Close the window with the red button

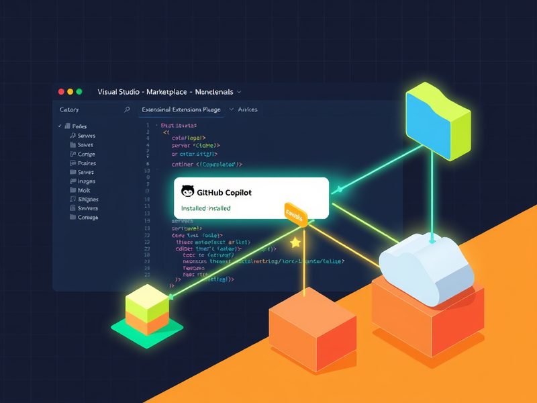(x=61, y=91)
